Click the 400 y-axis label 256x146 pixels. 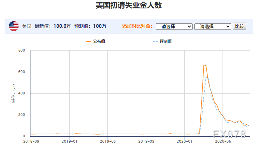tap(21, 93)
